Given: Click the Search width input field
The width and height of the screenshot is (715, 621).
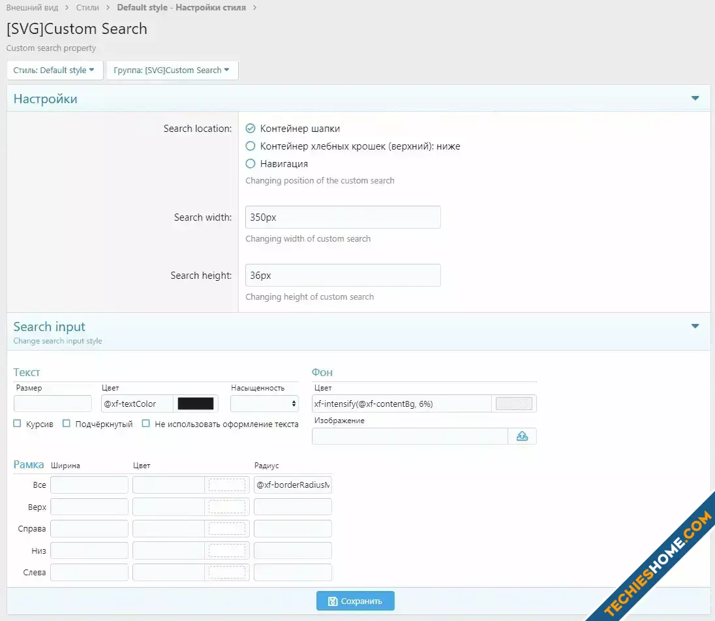Looking at the screenshot, I should pos(343,217).
